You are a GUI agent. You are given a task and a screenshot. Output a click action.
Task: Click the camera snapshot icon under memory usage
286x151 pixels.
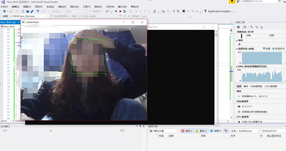point(239,106)
